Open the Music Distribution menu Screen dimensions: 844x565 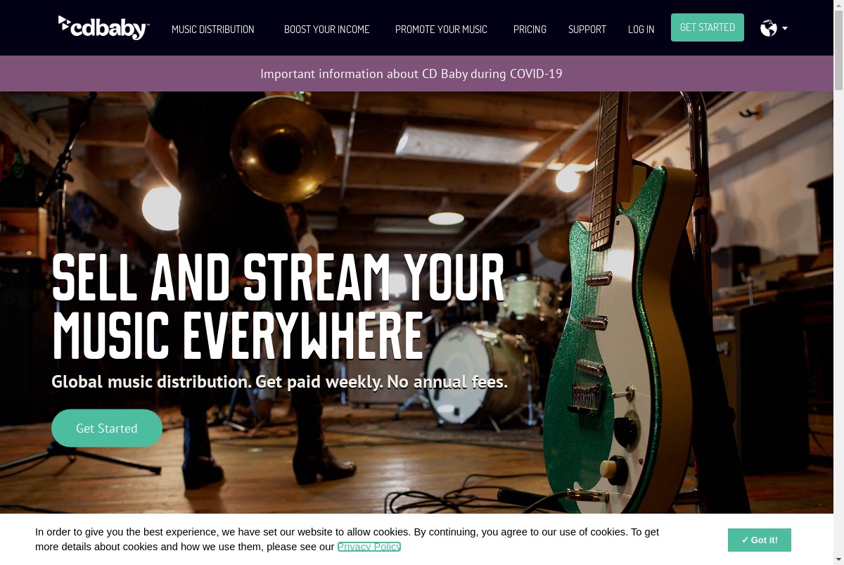tap(213, 29)
